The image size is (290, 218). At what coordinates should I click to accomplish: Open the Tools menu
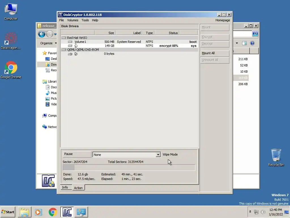(x=85, y=20)
